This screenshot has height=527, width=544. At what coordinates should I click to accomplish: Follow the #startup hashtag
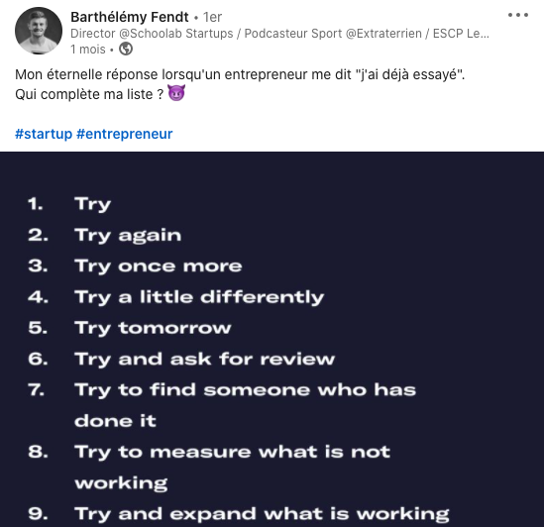point(44,134)
